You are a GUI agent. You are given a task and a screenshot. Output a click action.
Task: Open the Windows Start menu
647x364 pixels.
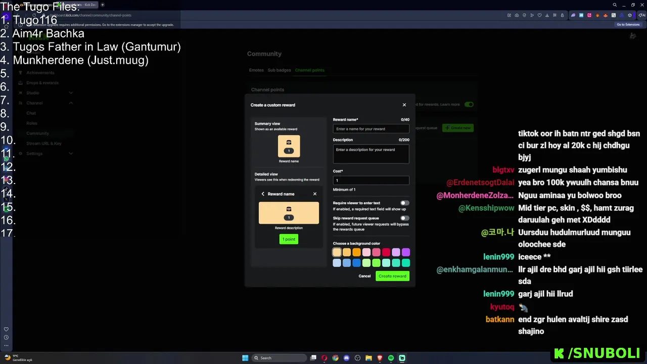tap(245, 358)
